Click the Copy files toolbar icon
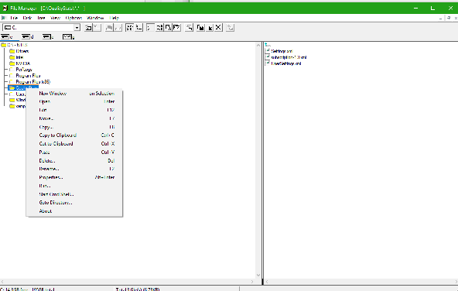The image size is (458, 291). click(x=200, y=28)
